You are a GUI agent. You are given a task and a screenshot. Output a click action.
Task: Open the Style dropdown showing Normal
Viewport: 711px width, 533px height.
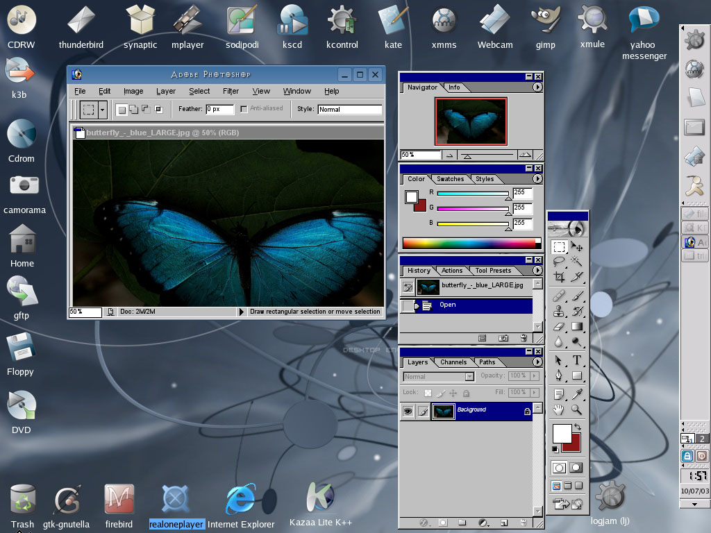tap(350, 109)
